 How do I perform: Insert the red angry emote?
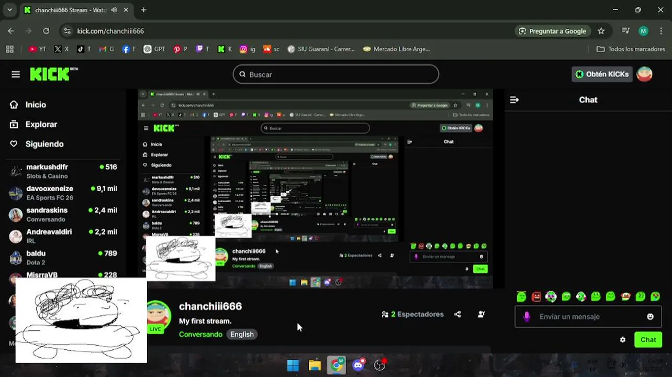(536, 297)
